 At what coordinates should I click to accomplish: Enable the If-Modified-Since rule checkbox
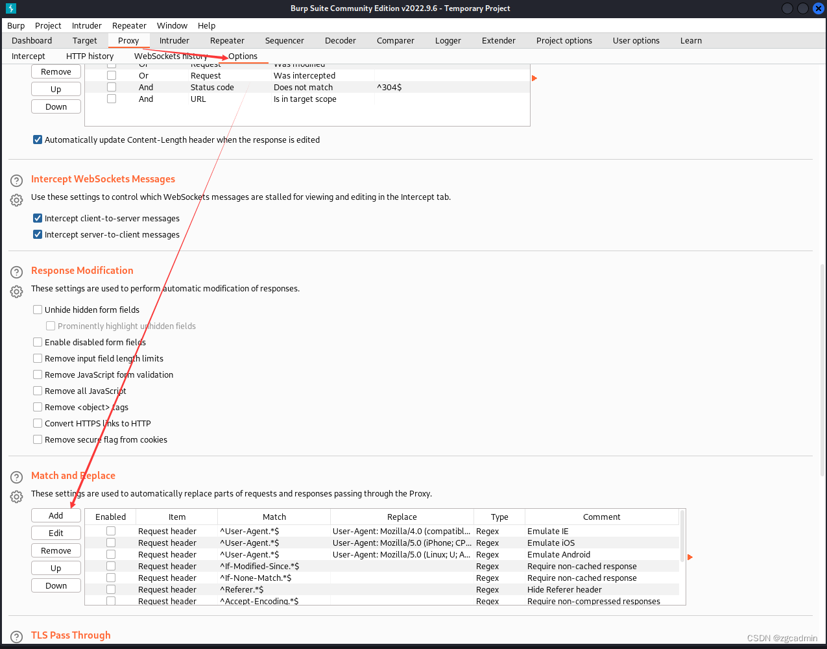click(x=111, y=566)
